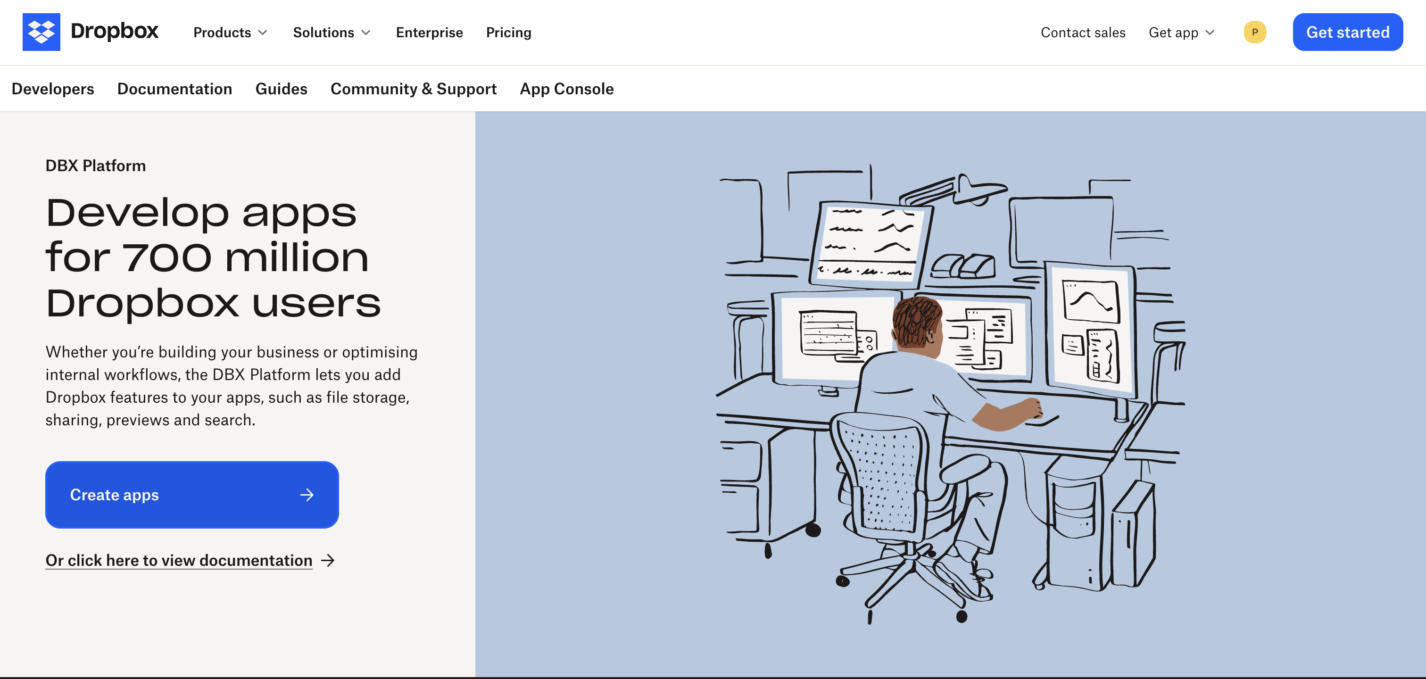This screenshot has height=679, width=1426.
Task: Expand the Get app dropdown
Action: (1181, 33)
